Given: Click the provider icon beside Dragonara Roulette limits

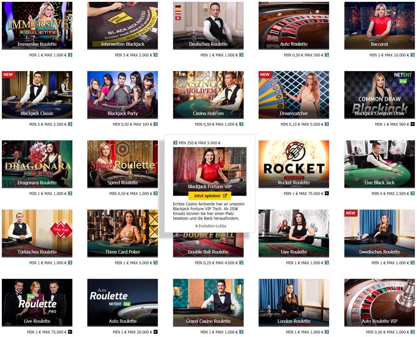Looking at the screenshot, I should pos(70,193).
